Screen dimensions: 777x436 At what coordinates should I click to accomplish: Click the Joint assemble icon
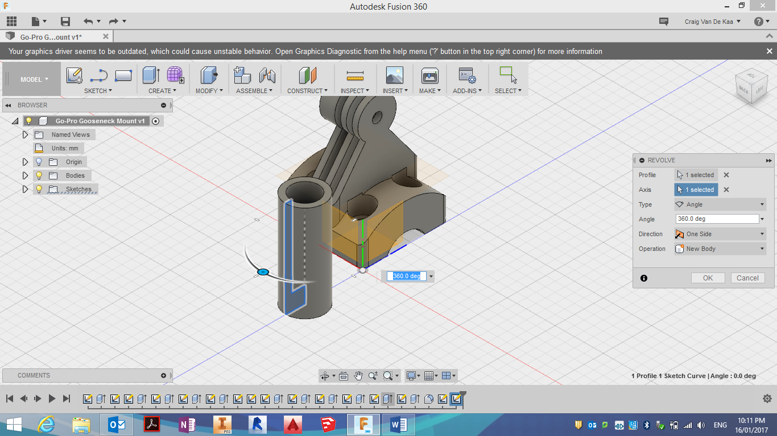(x=267, y=75)
